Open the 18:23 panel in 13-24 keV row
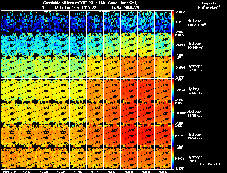Viewport: 227px width, 173px height. pyautogui.click(x=129, y=135)
